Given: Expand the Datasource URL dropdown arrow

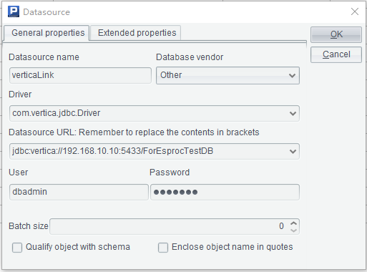Looking at the screenshot, I should coord(293,151).
